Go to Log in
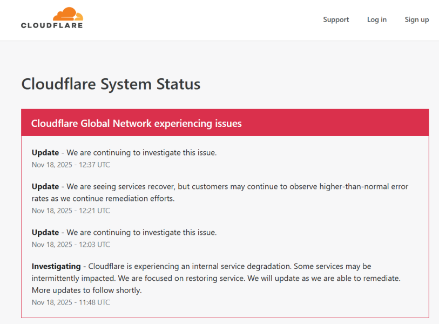The width and height of the screenshot is (439, 324). [377, 19]
